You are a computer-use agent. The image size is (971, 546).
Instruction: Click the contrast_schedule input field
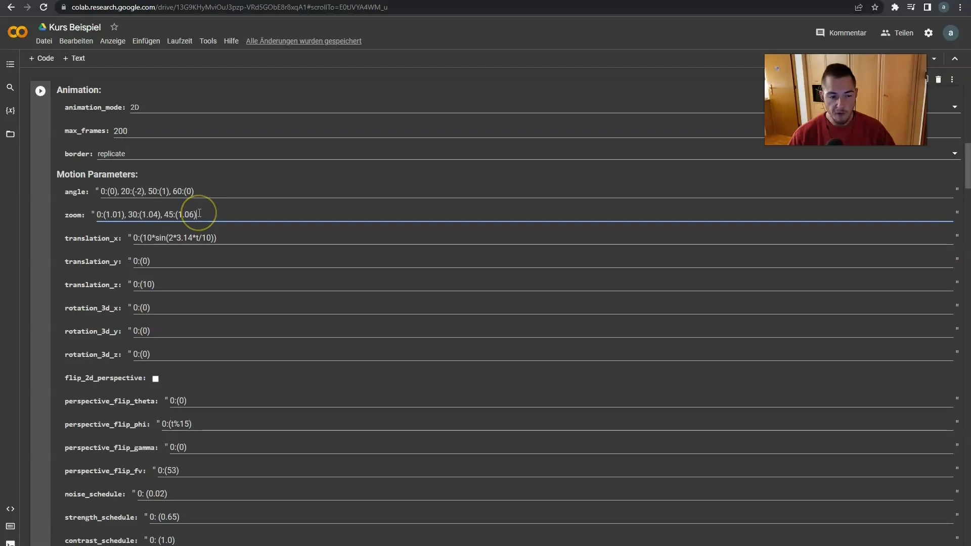tap(551, 540)
